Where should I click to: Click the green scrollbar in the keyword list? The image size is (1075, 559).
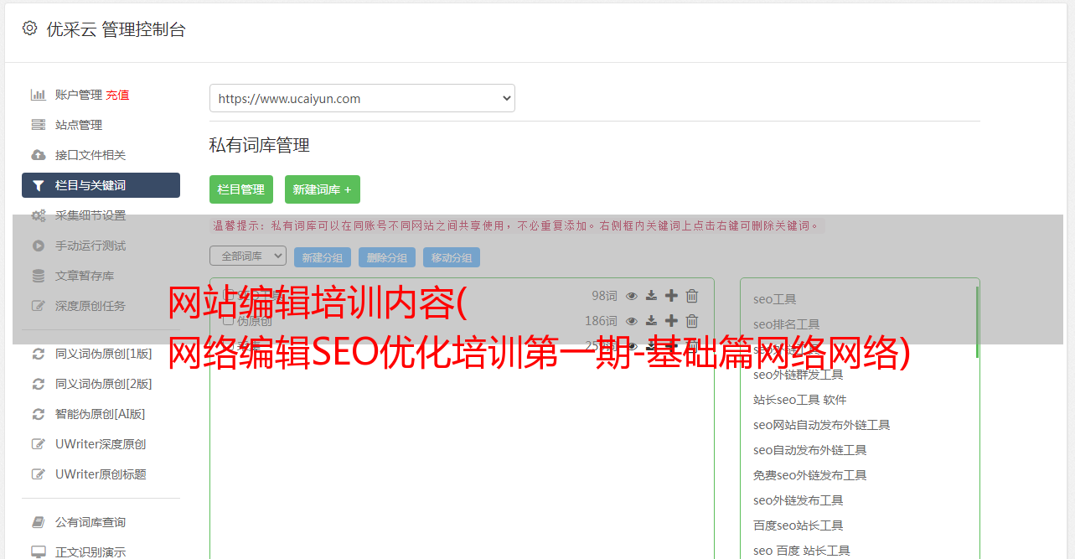pyautogui.click(x=977, y=323)
